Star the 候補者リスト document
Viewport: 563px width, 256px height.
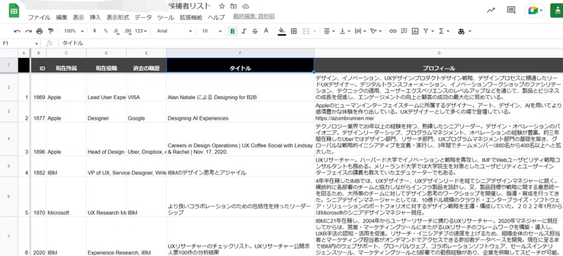click(222, 6)
